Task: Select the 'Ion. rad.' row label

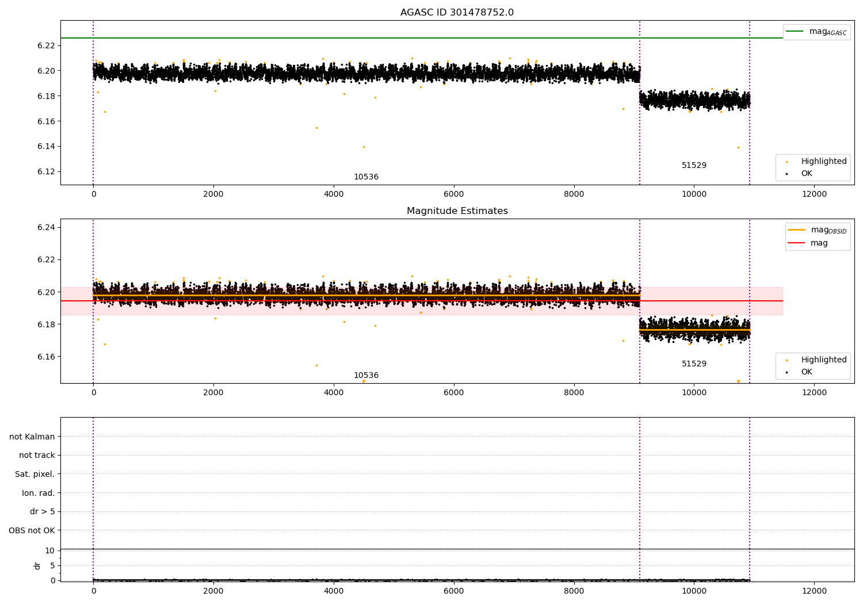Action: point(38,493)
